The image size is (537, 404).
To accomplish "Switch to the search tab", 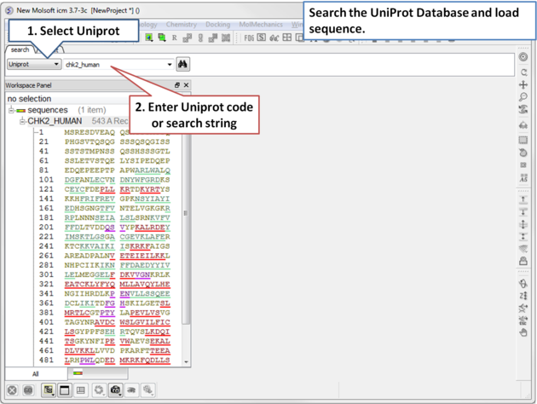I will pos(19,50).
